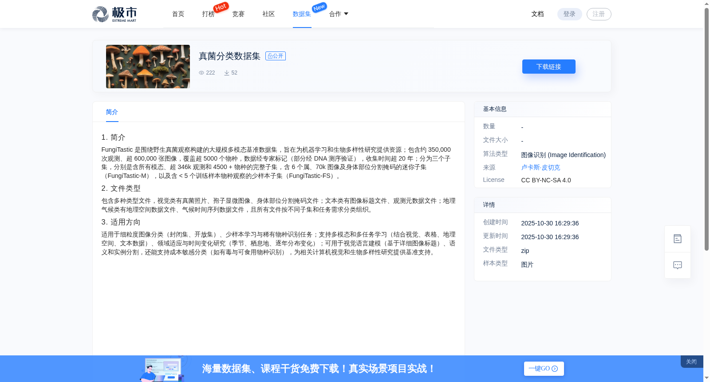Open the chat feedback icon in sidebar

coord(678,265)
